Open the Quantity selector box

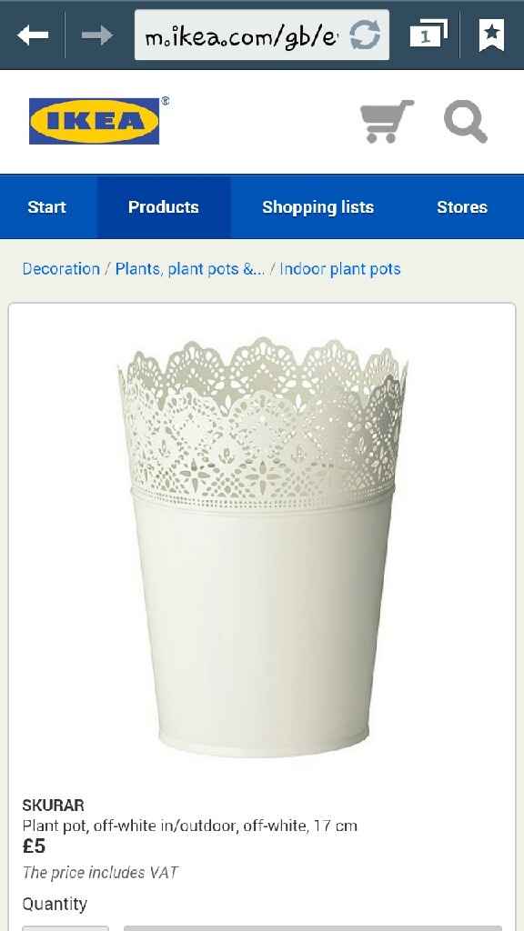click(65, 928)
